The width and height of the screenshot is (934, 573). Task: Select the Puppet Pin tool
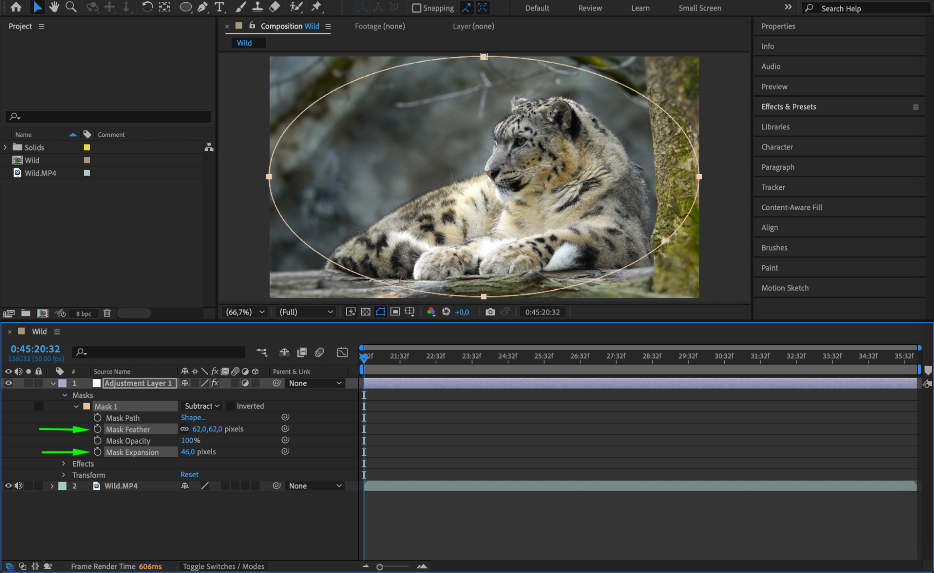coord(316,7)
